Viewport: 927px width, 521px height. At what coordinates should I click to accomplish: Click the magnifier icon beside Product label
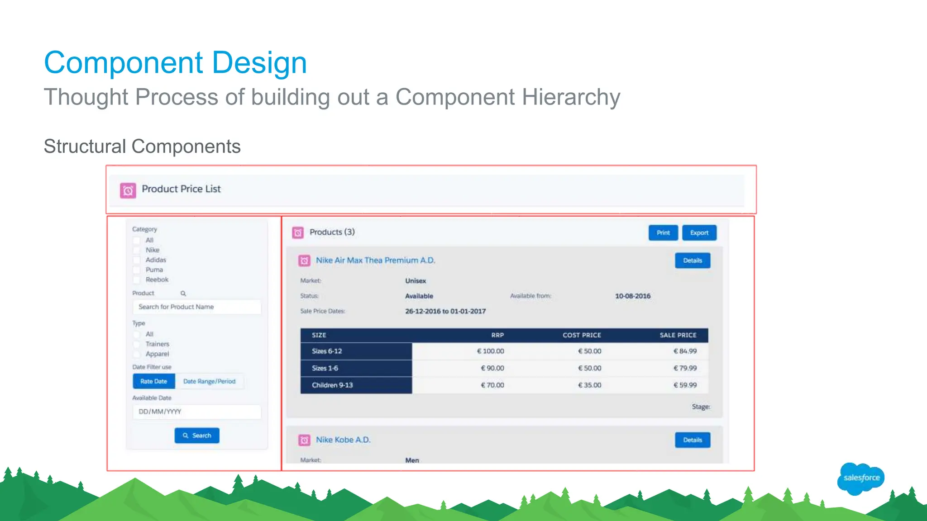(x=183, y=294)
